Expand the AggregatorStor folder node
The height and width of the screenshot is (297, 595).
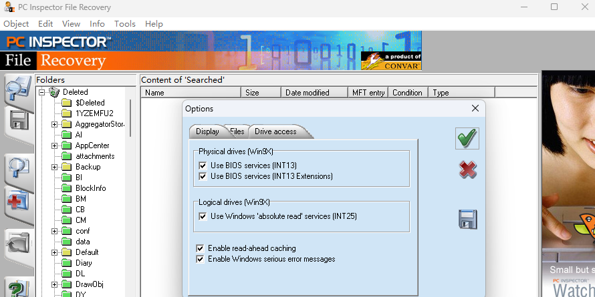pos(54,124)
